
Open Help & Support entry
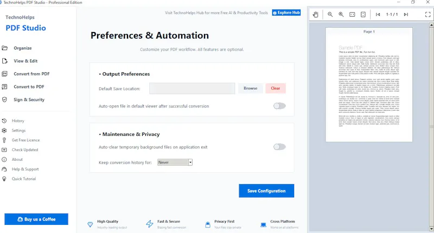point(25,169)
